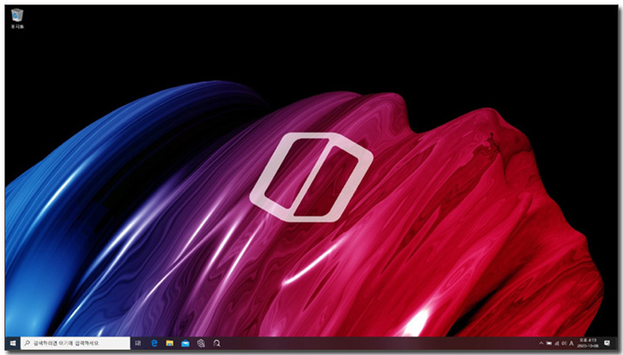
Task: Expand hidden system tray icons chevron
Action: click(541, 343)
